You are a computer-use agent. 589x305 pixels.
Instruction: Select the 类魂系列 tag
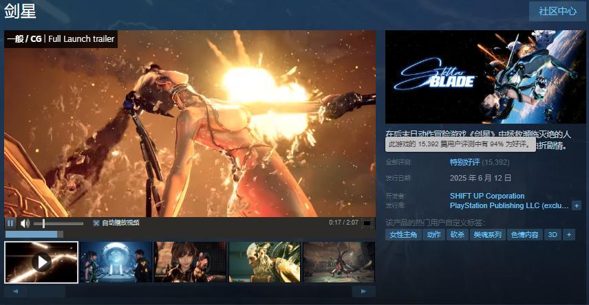tap(487, 235)
